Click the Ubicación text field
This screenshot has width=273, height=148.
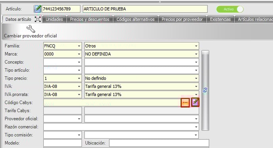point(159,143)
